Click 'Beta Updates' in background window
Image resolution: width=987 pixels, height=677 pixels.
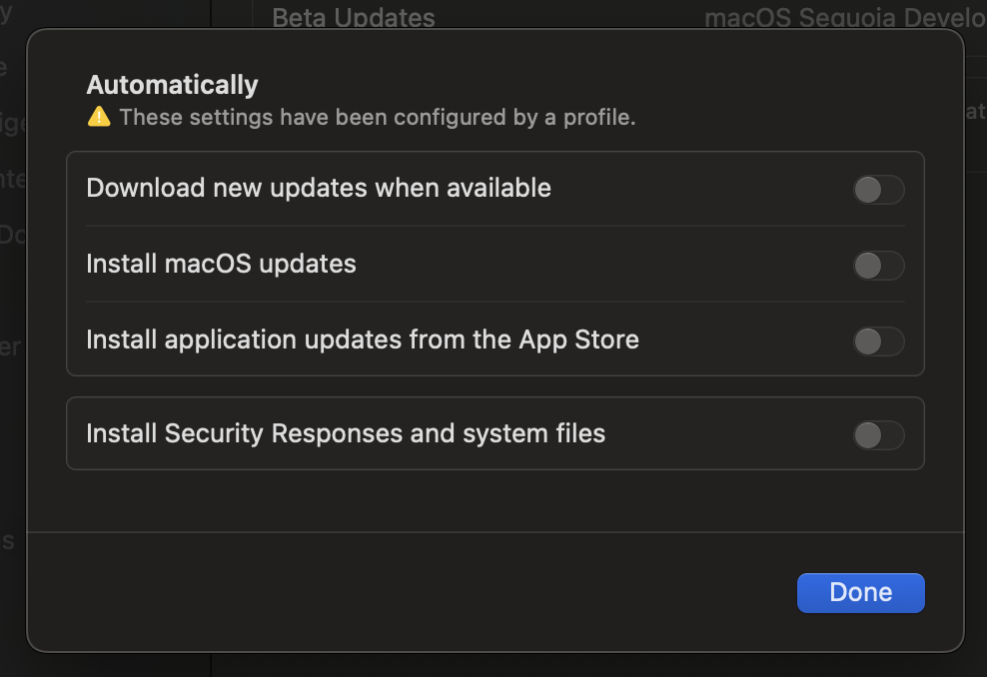(353, 17)
